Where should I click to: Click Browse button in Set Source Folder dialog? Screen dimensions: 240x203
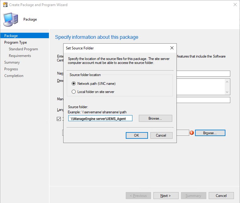coord(156,118)
